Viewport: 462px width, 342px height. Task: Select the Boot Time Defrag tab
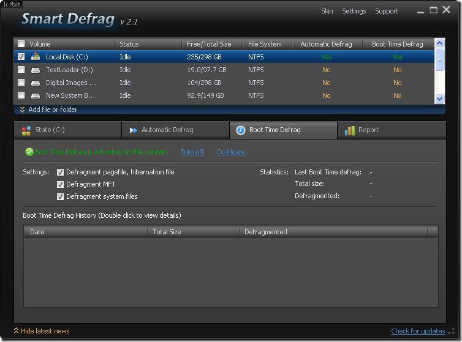click(283, 130)
